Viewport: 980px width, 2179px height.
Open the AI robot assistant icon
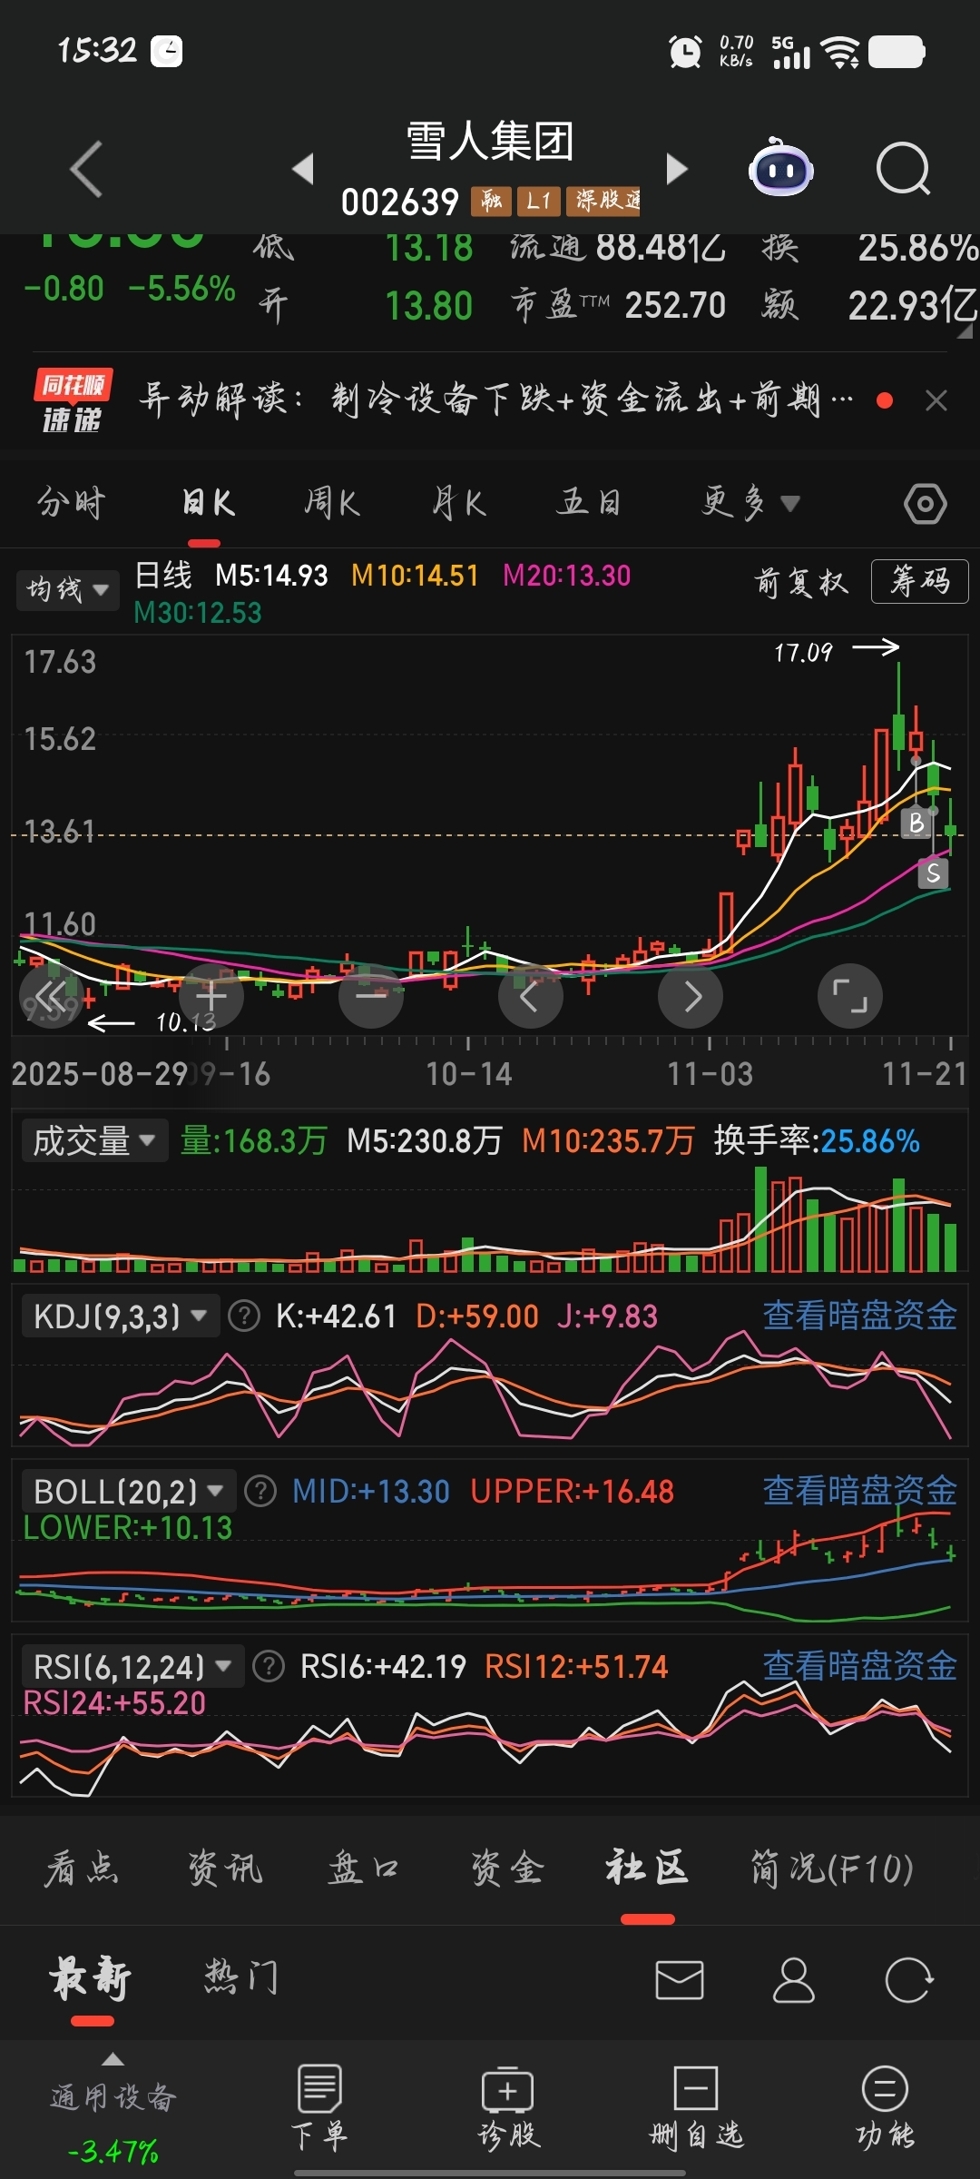click(780, 168)
